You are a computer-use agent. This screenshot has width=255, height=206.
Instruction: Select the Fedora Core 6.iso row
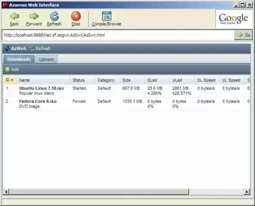point(127,104)
